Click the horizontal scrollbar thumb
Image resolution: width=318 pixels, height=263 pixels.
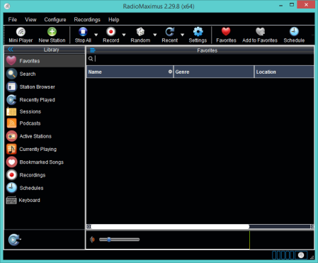point(170,227)
